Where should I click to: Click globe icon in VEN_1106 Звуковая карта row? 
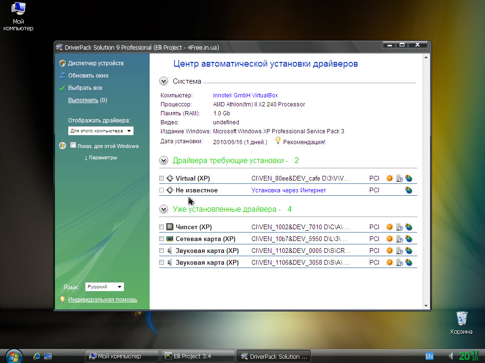[x=409, y=263]
